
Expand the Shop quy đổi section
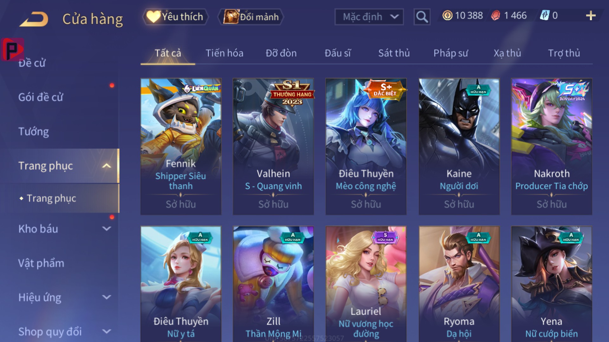pyautogui.click(x=107, y=332)
